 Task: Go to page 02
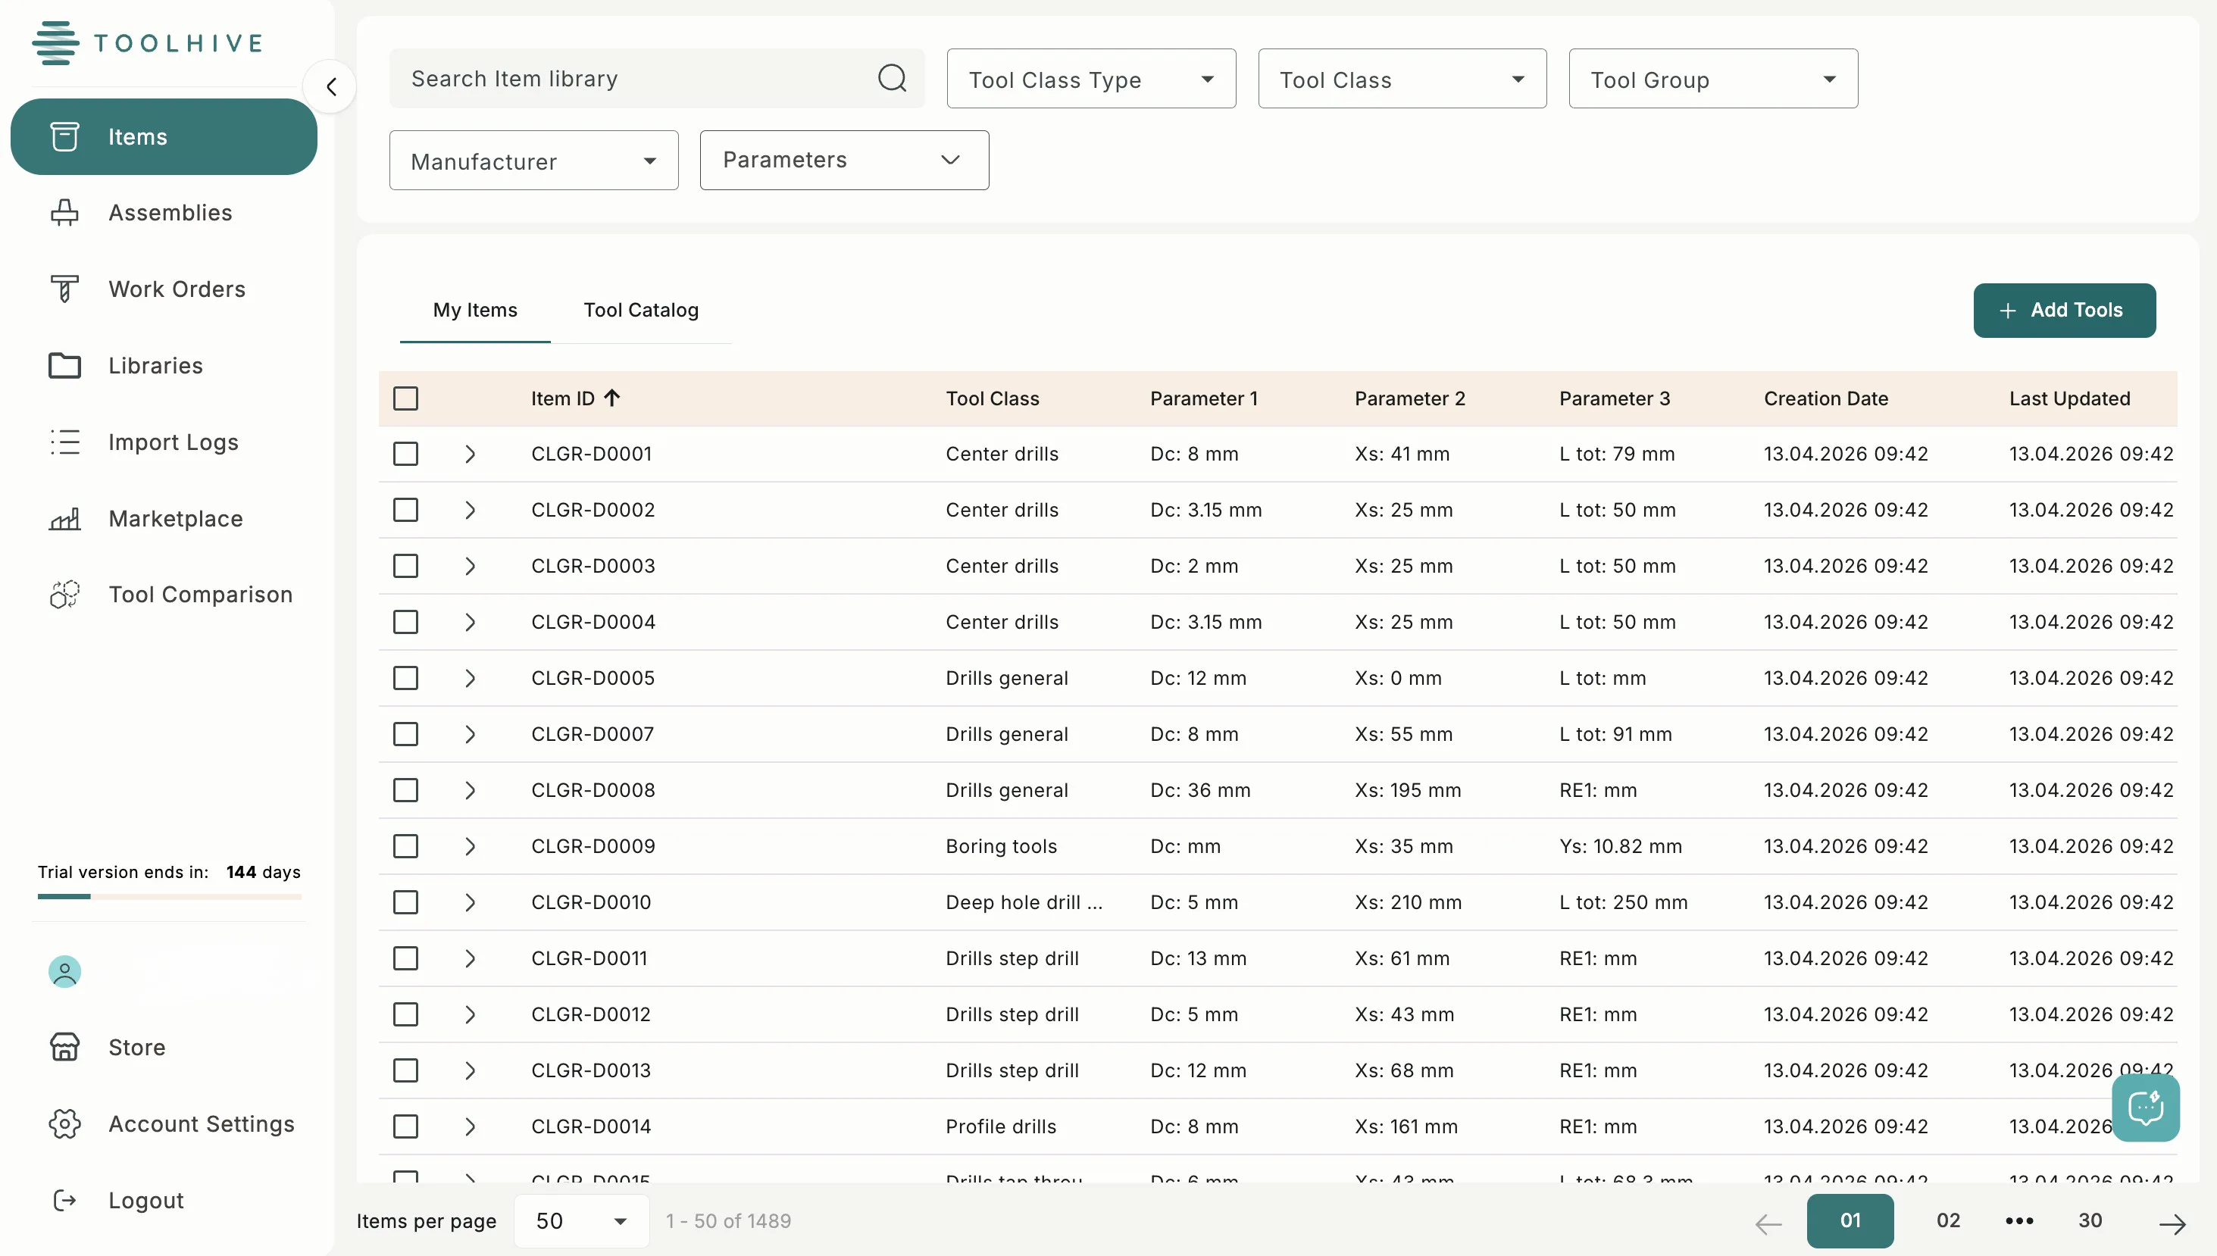(1948, 1220)
